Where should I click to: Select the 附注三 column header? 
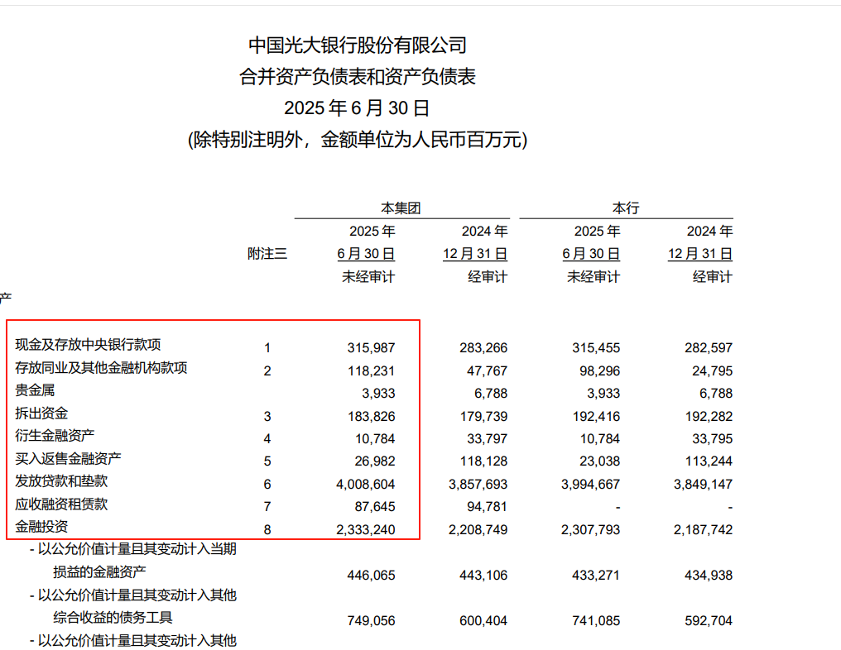pyautogui.click(x=267, y=253)
